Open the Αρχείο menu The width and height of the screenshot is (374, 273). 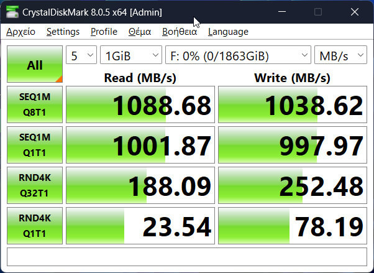pos(21,32)
